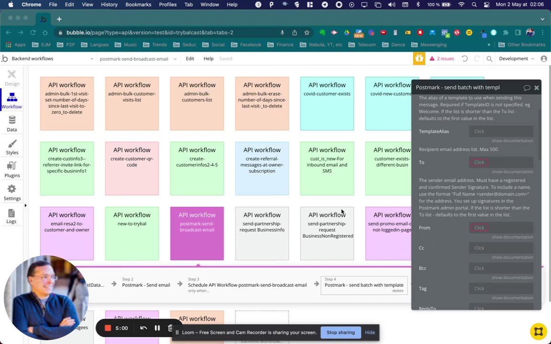Select the new-to-trybal workflow card
This screenshot has width=551, height=344.
coord(132,234)
